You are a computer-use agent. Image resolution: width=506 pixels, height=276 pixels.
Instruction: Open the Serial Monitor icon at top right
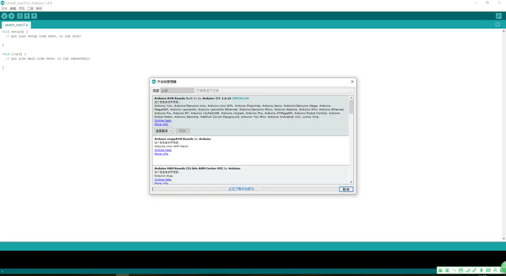point(498,16)
